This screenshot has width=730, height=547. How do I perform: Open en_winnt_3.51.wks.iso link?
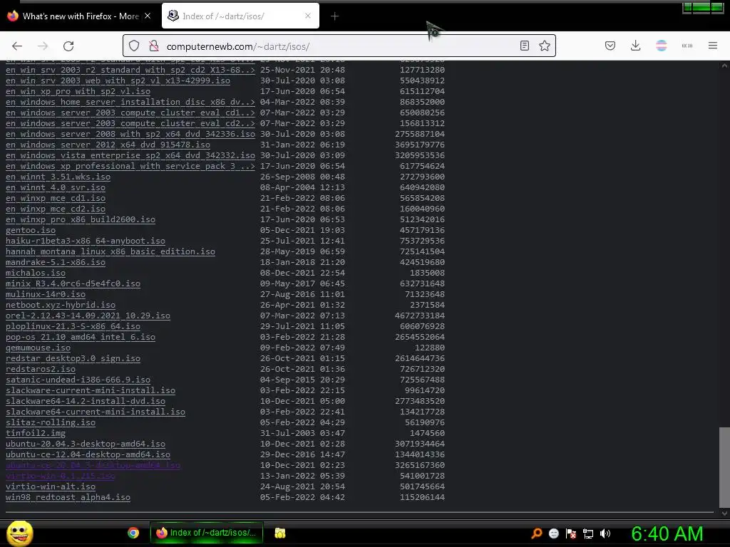[58, 177]
